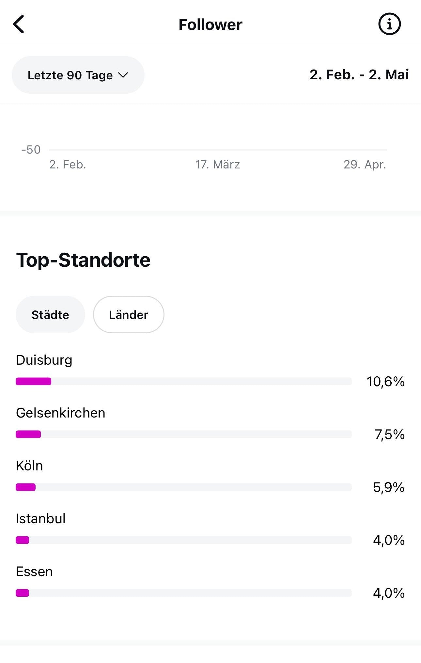Tap the Gelsenkirchen percentage bar
Screen dimensions: 421x663
183,434
